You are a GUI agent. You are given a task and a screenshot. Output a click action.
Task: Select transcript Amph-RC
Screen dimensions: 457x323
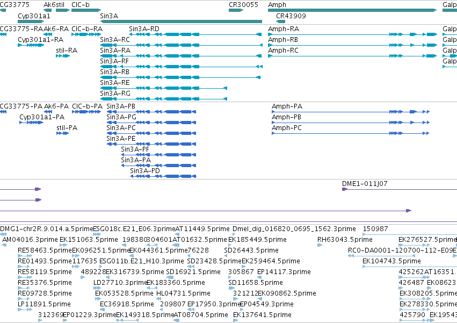point(352,56)
